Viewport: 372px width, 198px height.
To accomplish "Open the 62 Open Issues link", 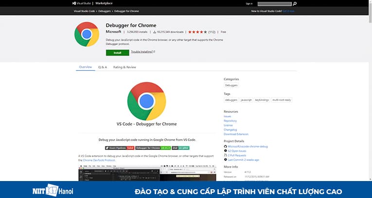I will [x=237, y=151].
